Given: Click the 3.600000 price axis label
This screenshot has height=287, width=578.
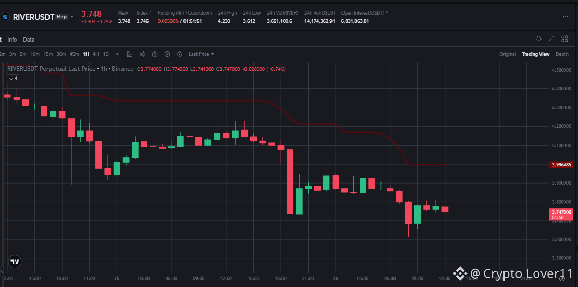Looking at the screenshot, I should click(561, 240).
